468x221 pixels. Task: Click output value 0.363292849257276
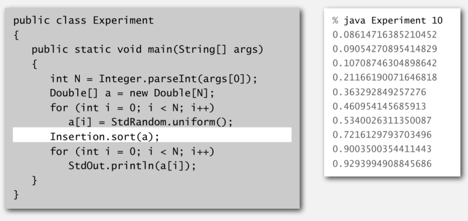pyautogui.click(x=379, y=92)
